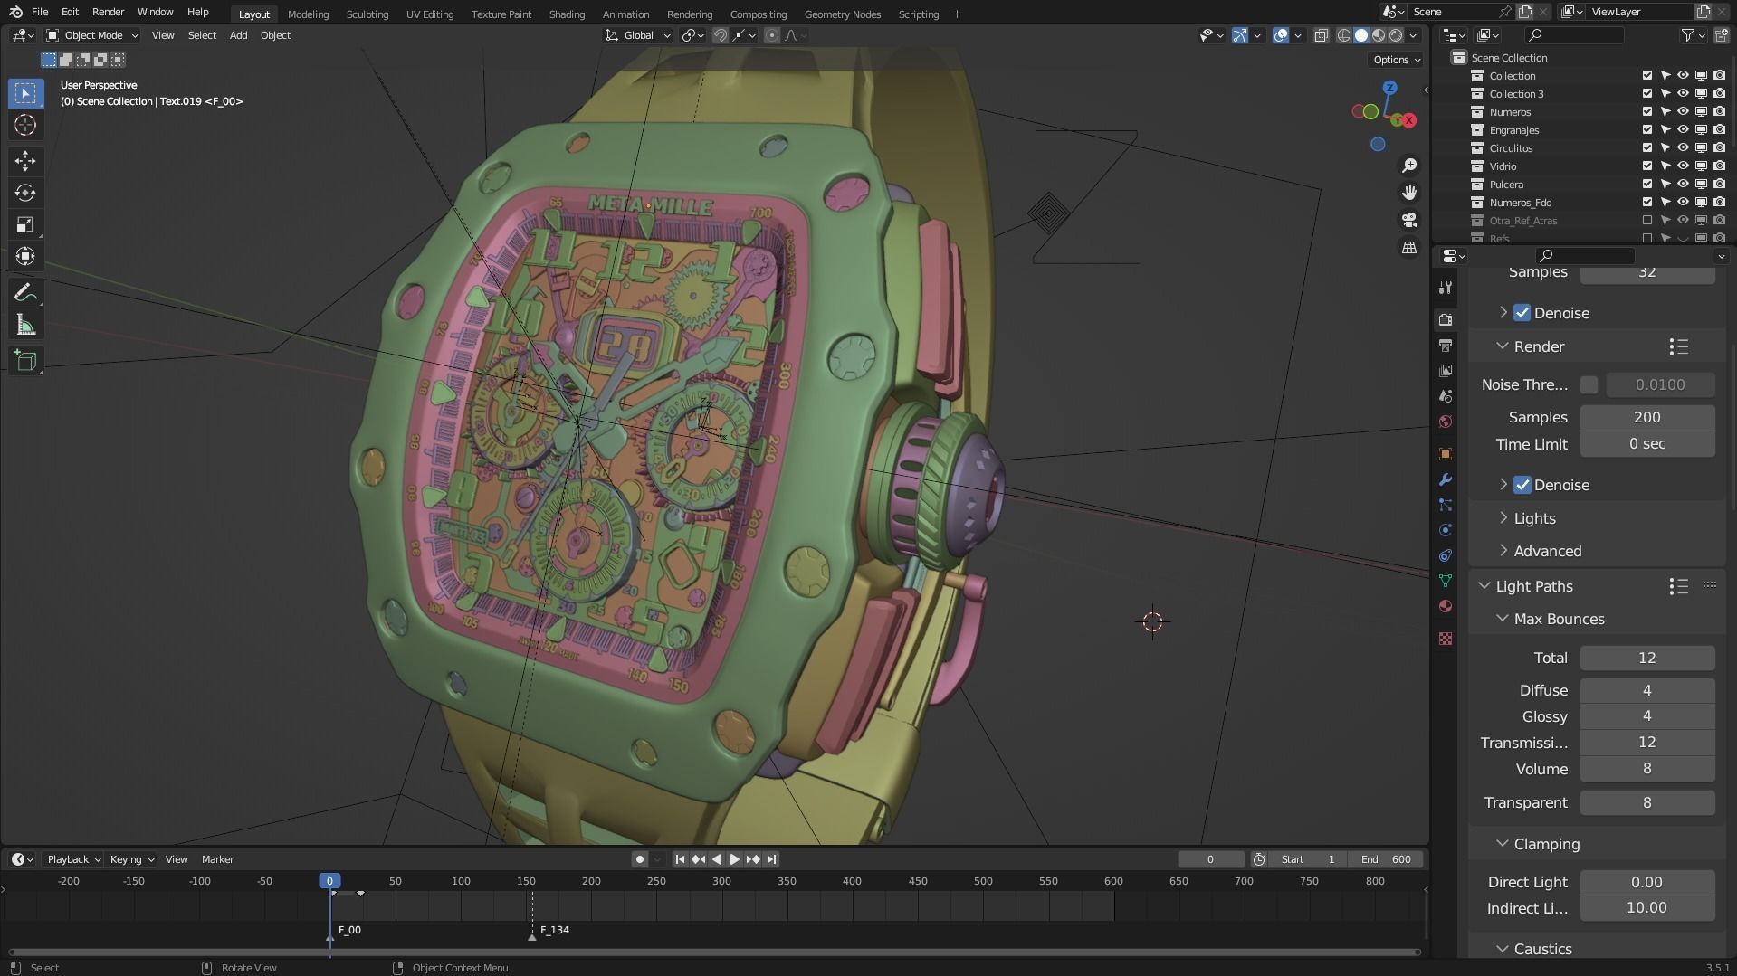Screen dimensions: 1737x976
Task: Enable the Noise Threshold checkbox
Action: click(1589, 384)
